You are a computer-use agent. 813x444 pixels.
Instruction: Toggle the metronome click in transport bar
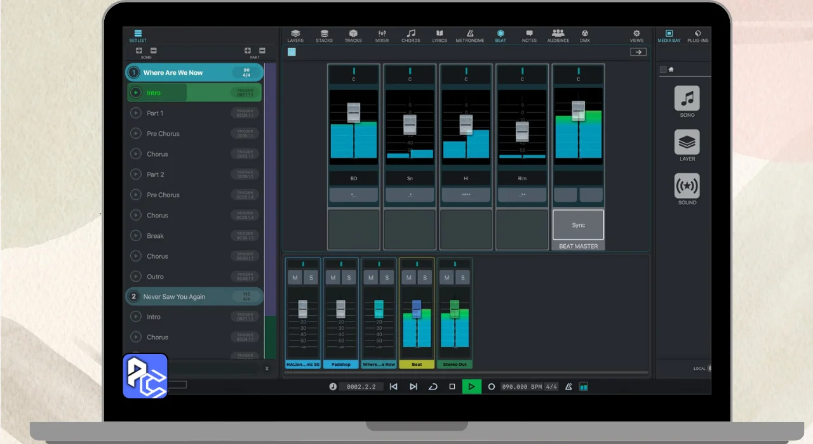[x=568, y=386]
